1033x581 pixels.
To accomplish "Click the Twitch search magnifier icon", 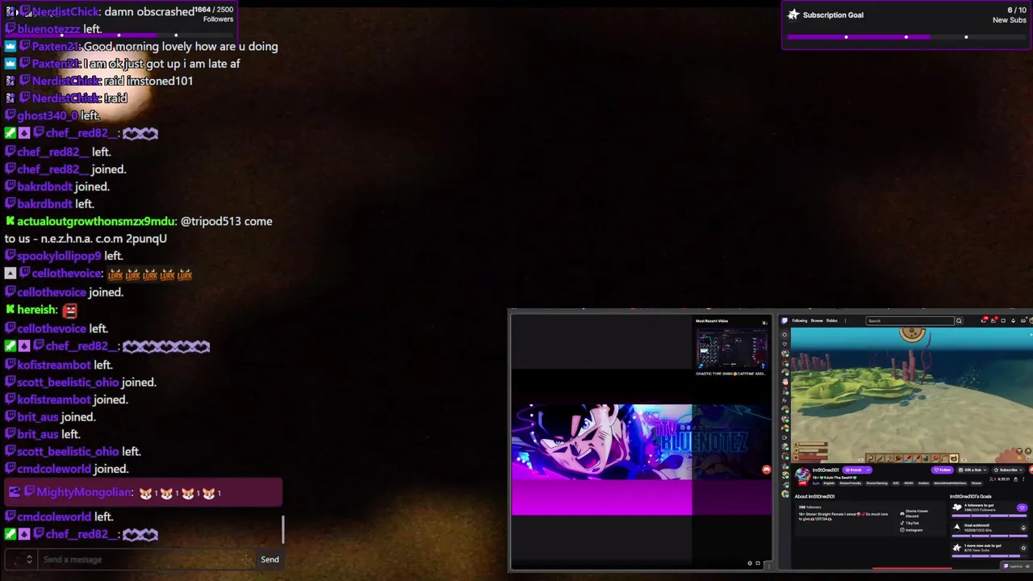I will (x=959, y=320).
